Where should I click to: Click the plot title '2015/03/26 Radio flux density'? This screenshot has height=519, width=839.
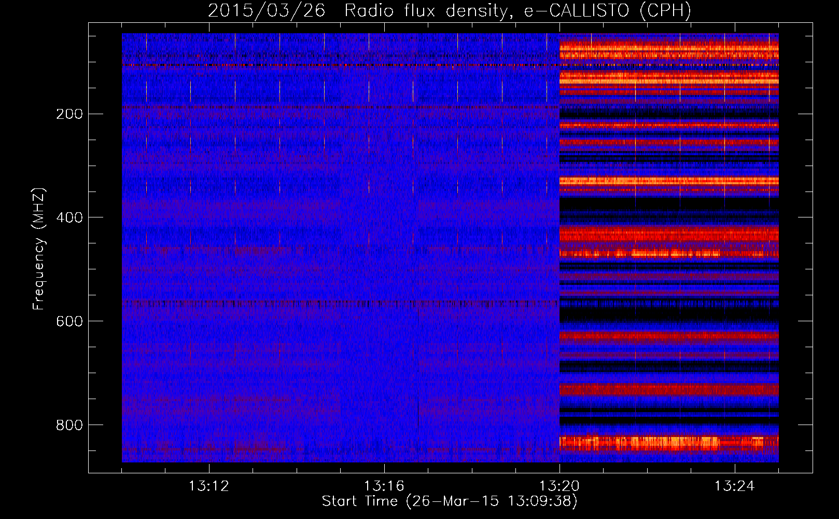450,10
